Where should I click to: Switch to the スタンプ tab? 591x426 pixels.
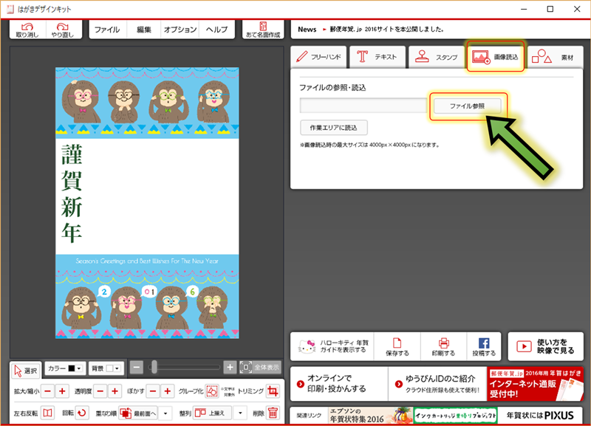click(x=437, y=57)
